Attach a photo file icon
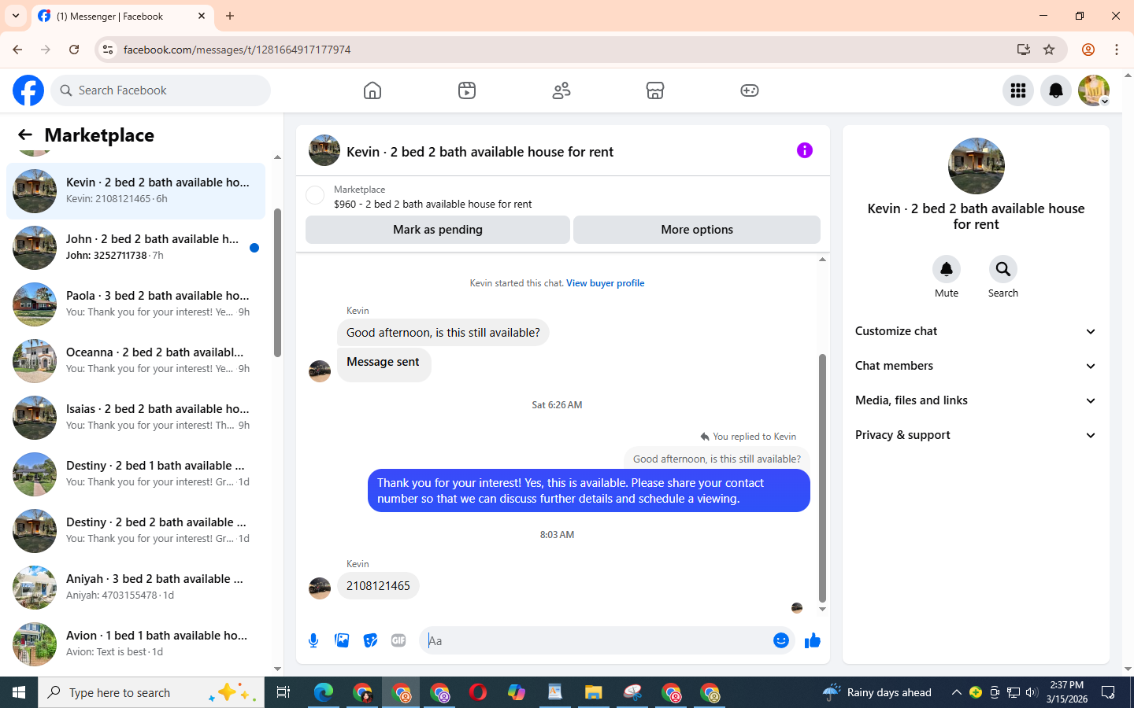The image size is (1134, 708). pos(342,640)
